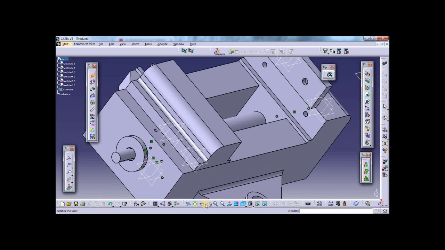Close the Update floating toolbar
Screen dimensions: 445x250
(332, 67)
